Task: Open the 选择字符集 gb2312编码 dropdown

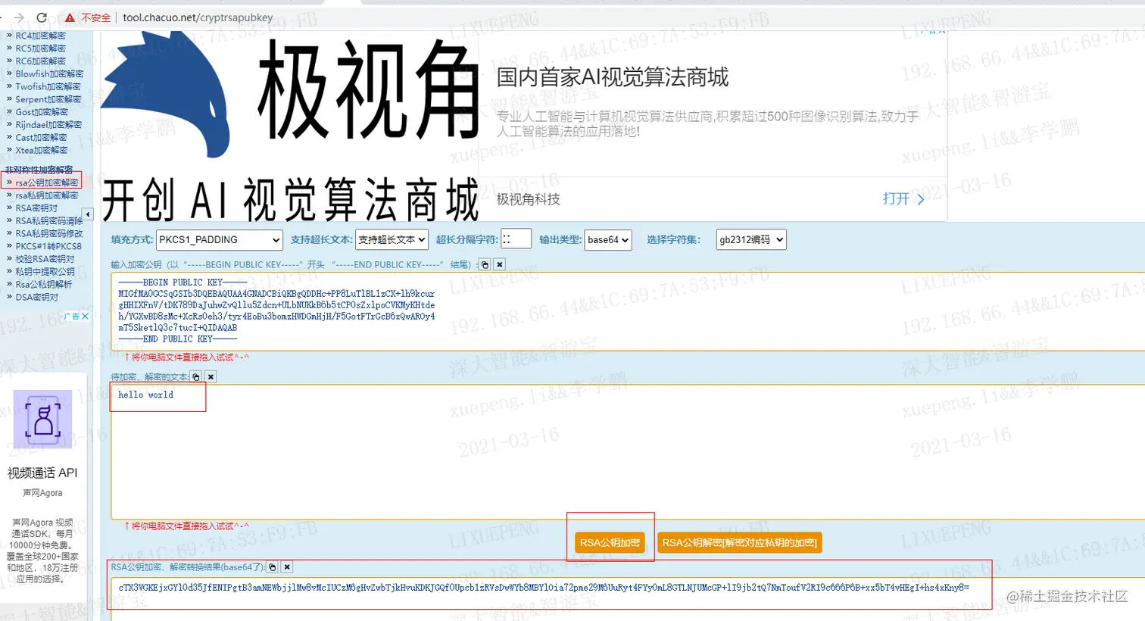Action: click(x=751, y=239)
